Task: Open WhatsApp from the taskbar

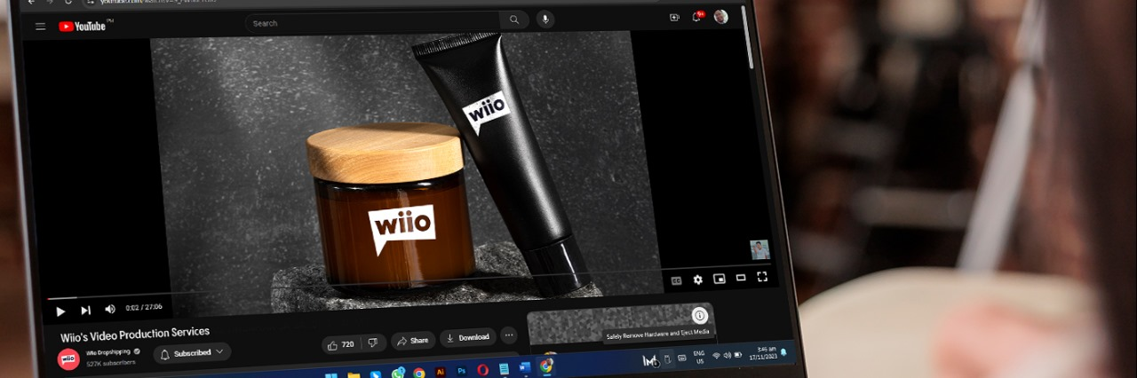Action: click(x=398, y=373)
